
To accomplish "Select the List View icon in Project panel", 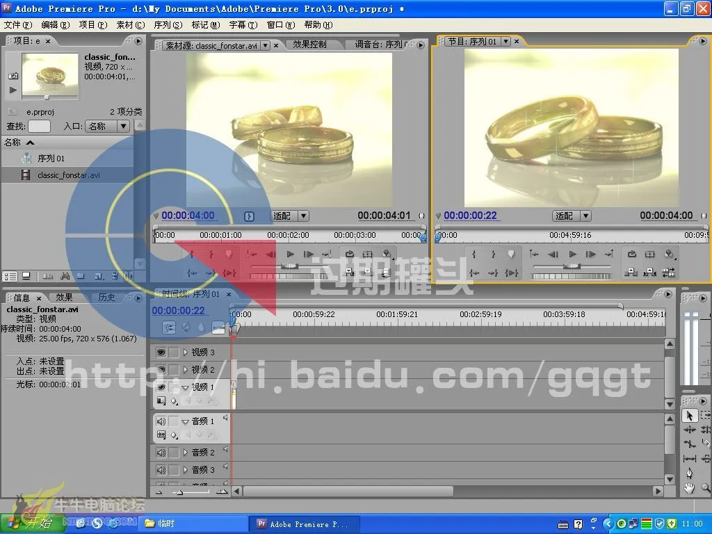I will pos(10,275).
